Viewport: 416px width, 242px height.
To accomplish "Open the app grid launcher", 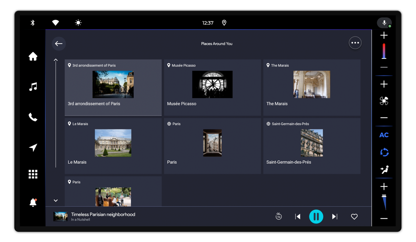I will [x=33, y=174].
